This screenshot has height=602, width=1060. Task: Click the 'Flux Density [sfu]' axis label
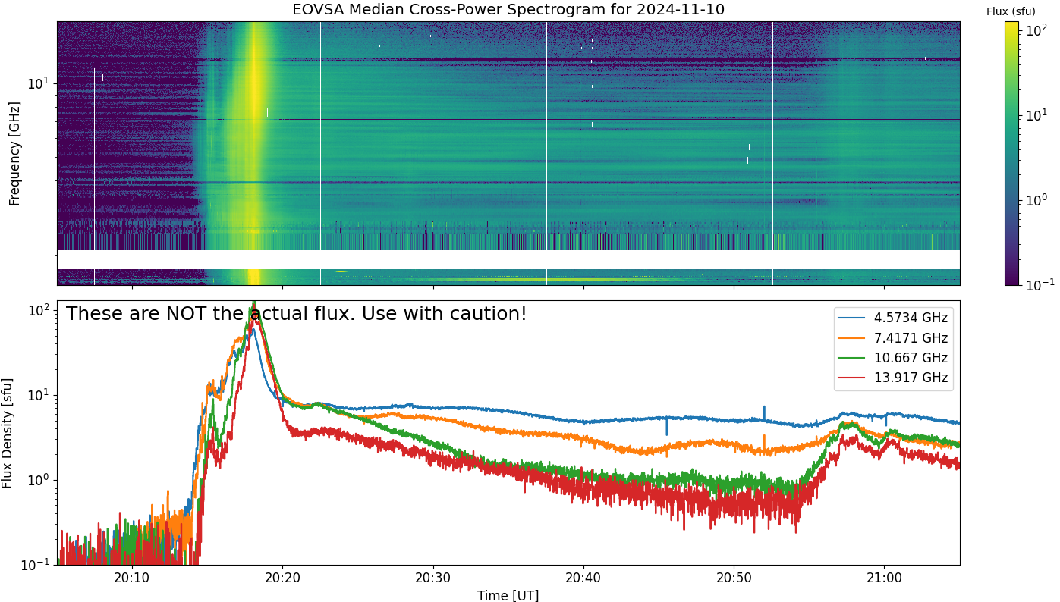[x=8, y=432]
